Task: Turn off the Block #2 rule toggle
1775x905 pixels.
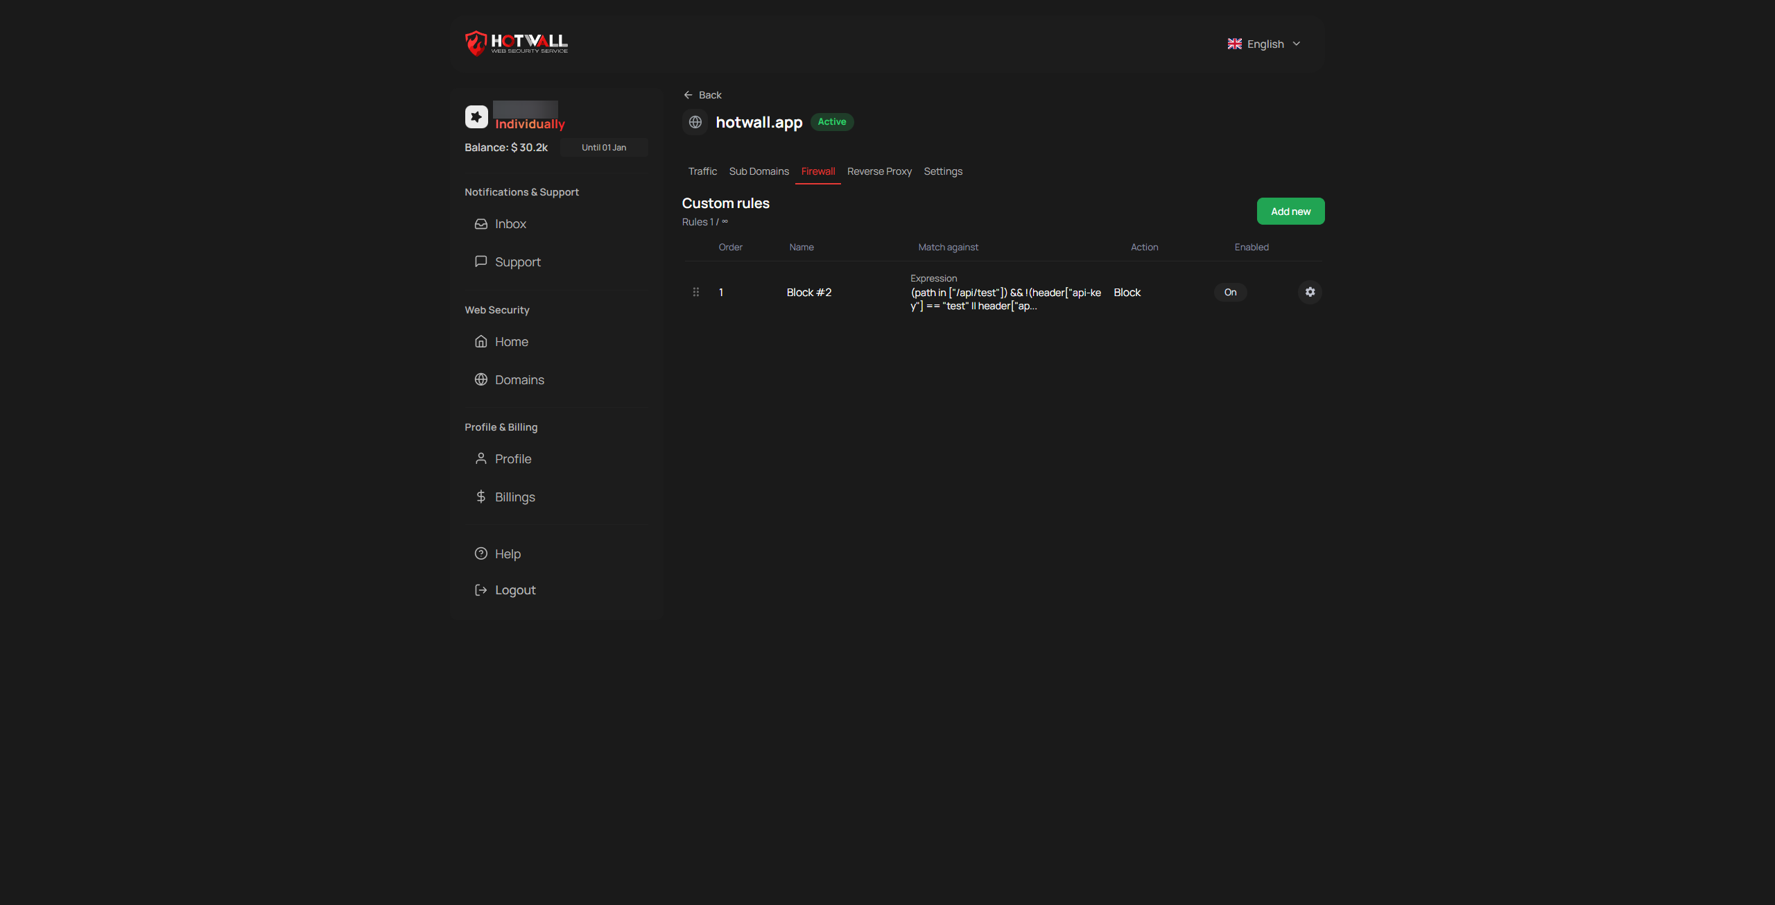Action: (x=1230, y=292)
